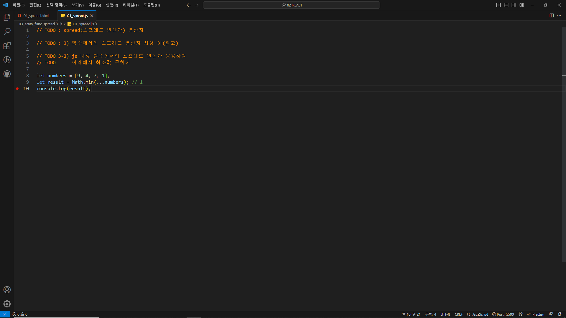
Task: Toggle the bottom panel layout button
Action: coord(506,5)
